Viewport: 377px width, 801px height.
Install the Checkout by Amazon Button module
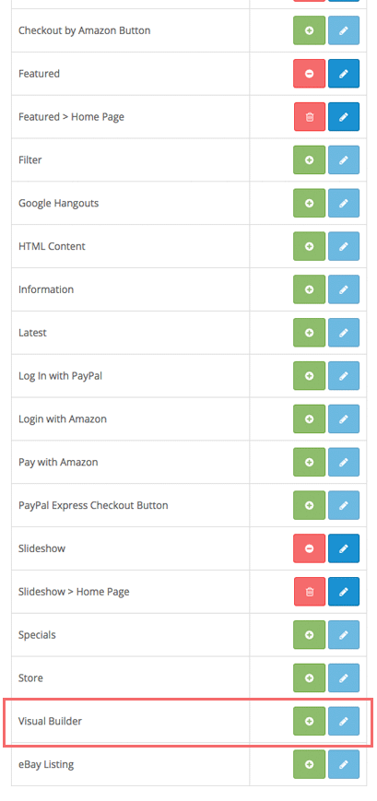coord(309,30)
